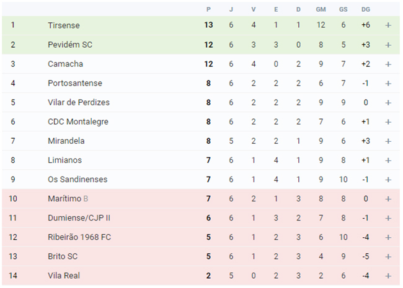
Task: Click plus icon in Mirandela row
Action: tap(388, 141)
